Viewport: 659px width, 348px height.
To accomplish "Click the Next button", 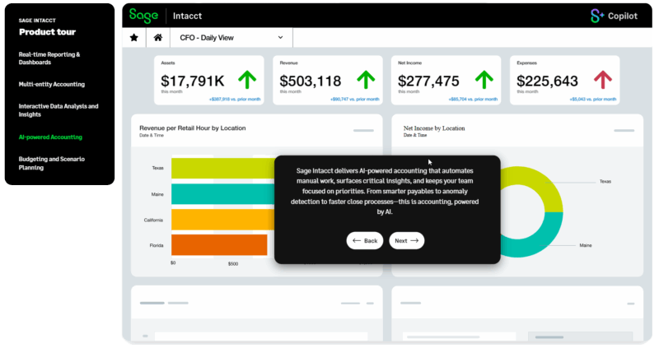I will [406, 240].
